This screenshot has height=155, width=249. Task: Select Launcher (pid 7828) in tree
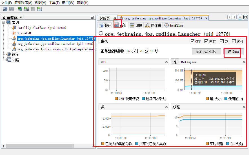(55, 44)
